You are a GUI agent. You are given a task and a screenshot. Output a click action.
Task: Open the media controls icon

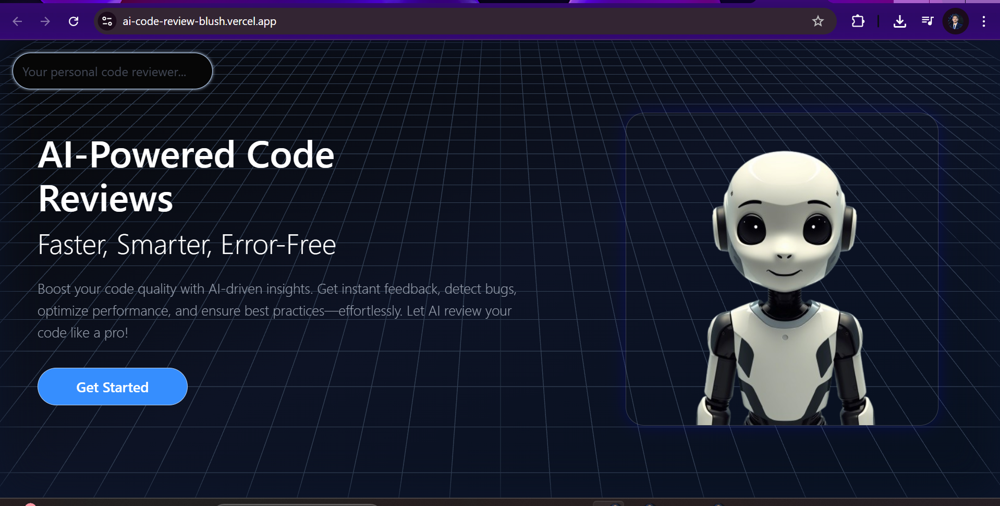tap(927, 21)
